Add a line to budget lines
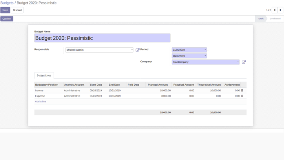Viewport: 284px width, 160px height. tap(40, 101)
